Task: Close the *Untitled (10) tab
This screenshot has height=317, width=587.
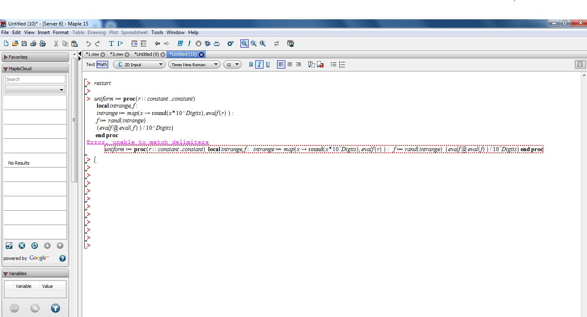Action: (201, 55)
